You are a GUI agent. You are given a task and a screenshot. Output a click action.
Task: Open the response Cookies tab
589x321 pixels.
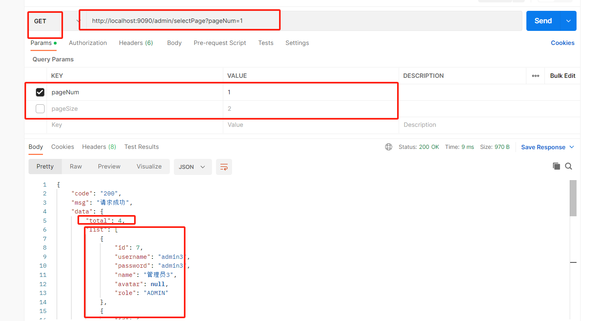pos(63,147)
